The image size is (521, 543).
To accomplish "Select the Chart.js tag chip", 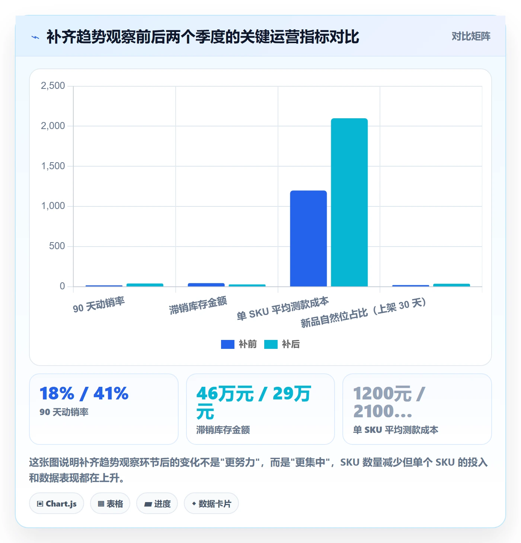I will (x=57, y=504).
